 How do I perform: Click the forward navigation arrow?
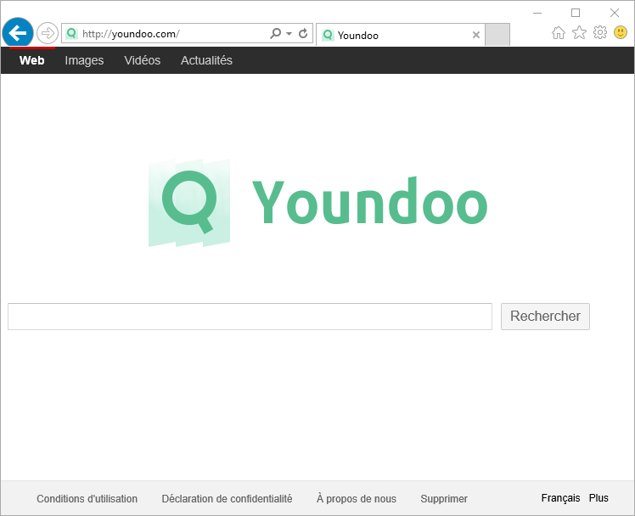pos(48,33)
